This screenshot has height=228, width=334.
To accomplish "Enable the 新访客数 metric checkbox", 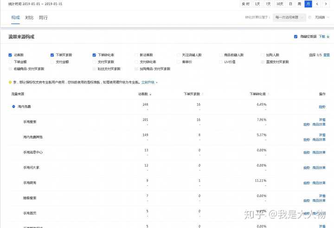I will (x=136, y=55).
